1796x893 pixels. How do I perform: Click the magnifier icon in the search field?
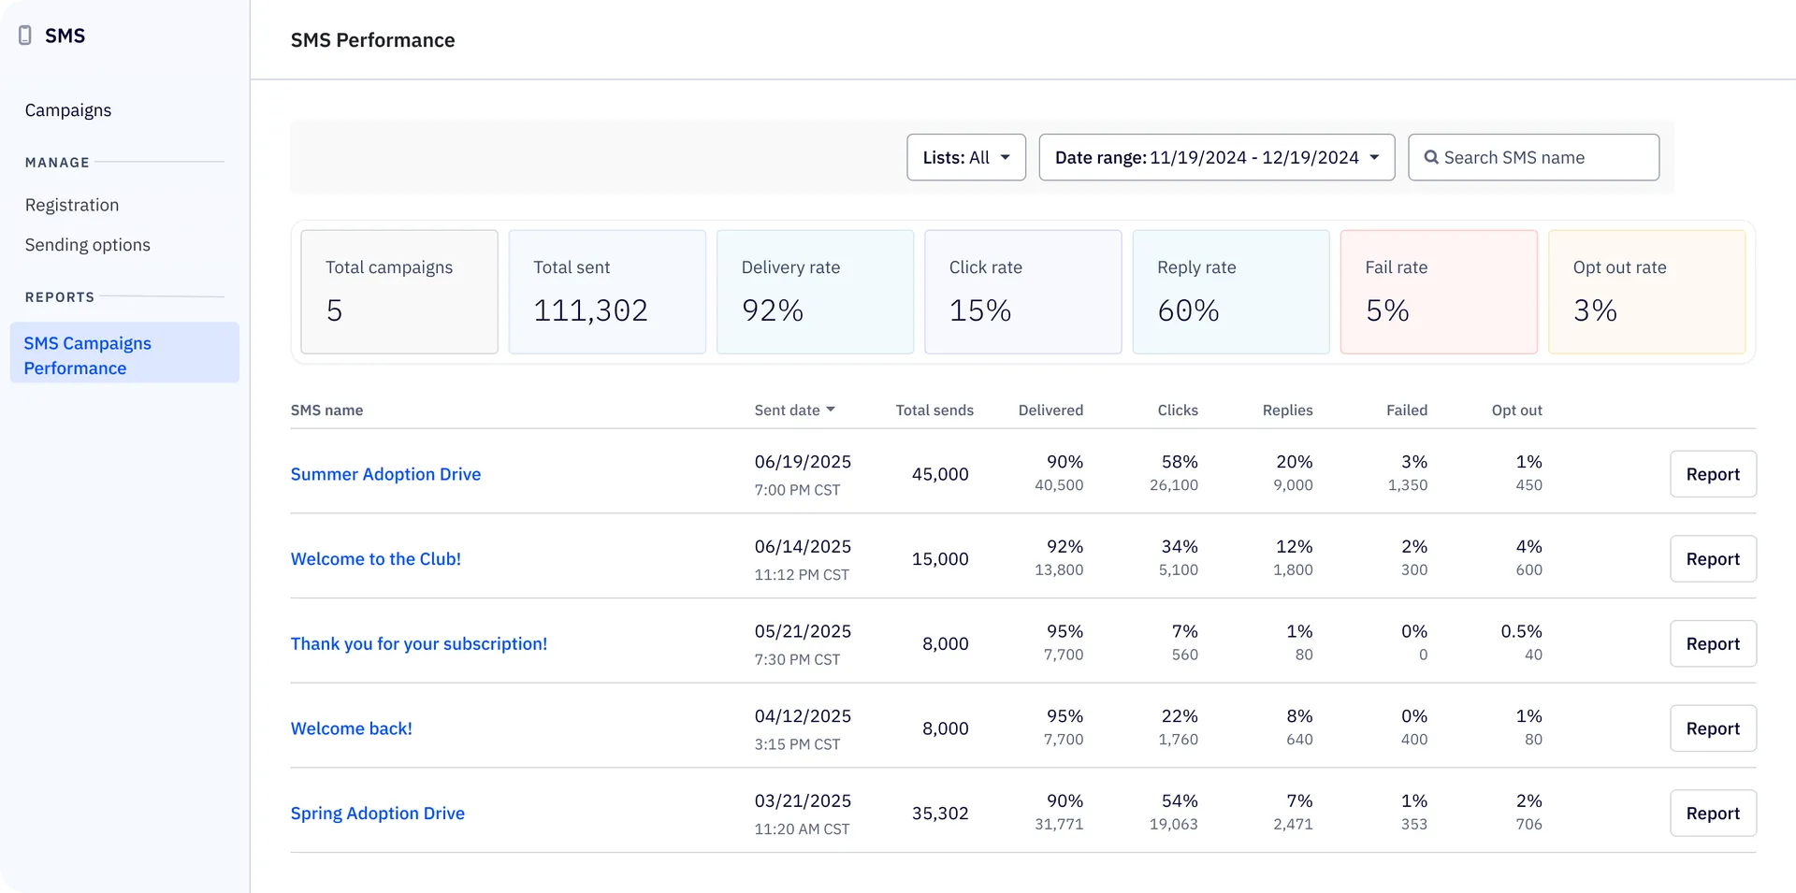tap(1431, 157)
